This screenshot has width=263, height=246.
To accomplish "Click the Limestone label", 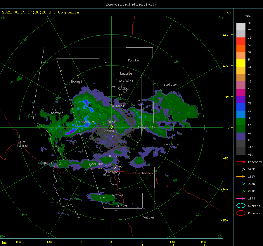I will coord(55,113).
